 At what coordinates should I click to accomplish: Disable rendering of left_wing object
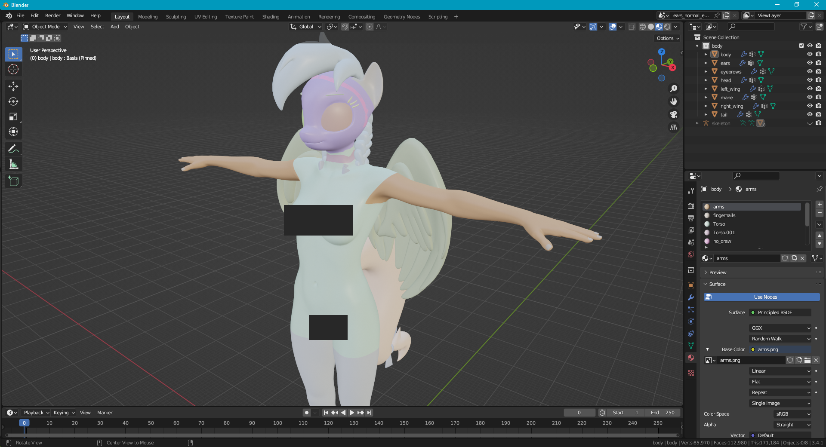click(x=818, y=89)
